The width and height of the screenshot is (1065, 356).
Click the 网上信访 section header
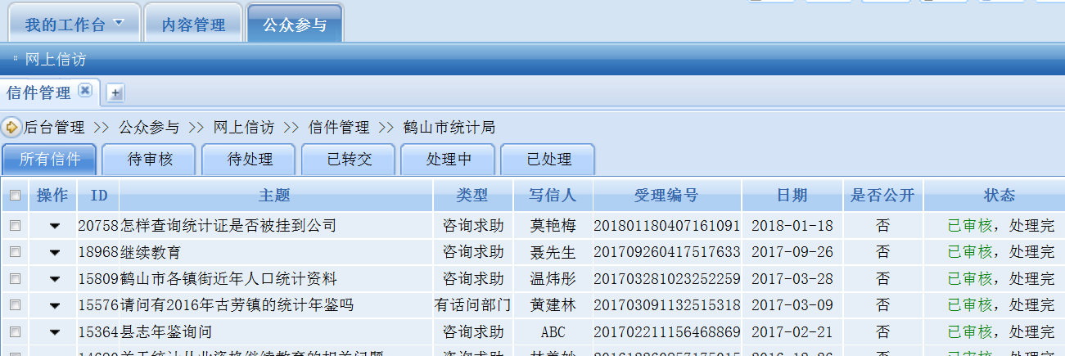55,60
